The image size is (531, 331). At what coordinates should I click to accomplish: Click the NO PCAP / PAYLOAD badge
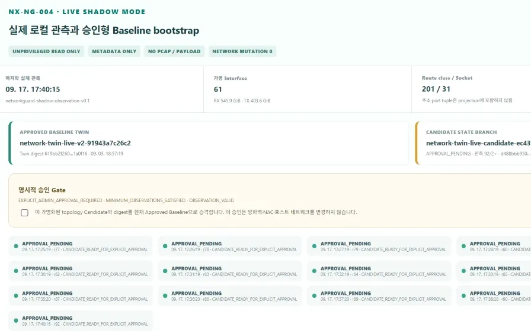pyautogui.click(x=174, y=51)
